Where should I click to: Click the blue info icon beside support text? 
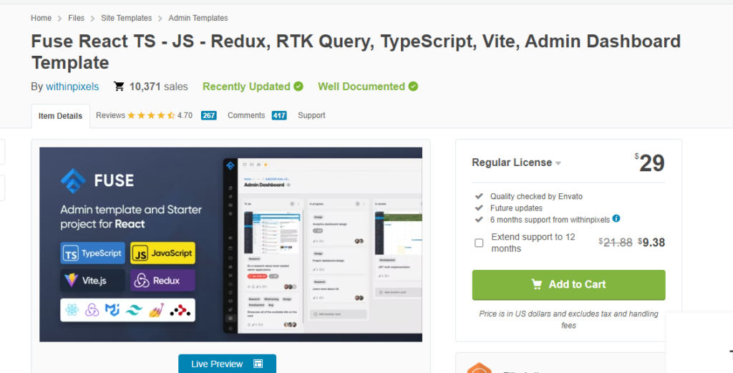coord(616,218)
